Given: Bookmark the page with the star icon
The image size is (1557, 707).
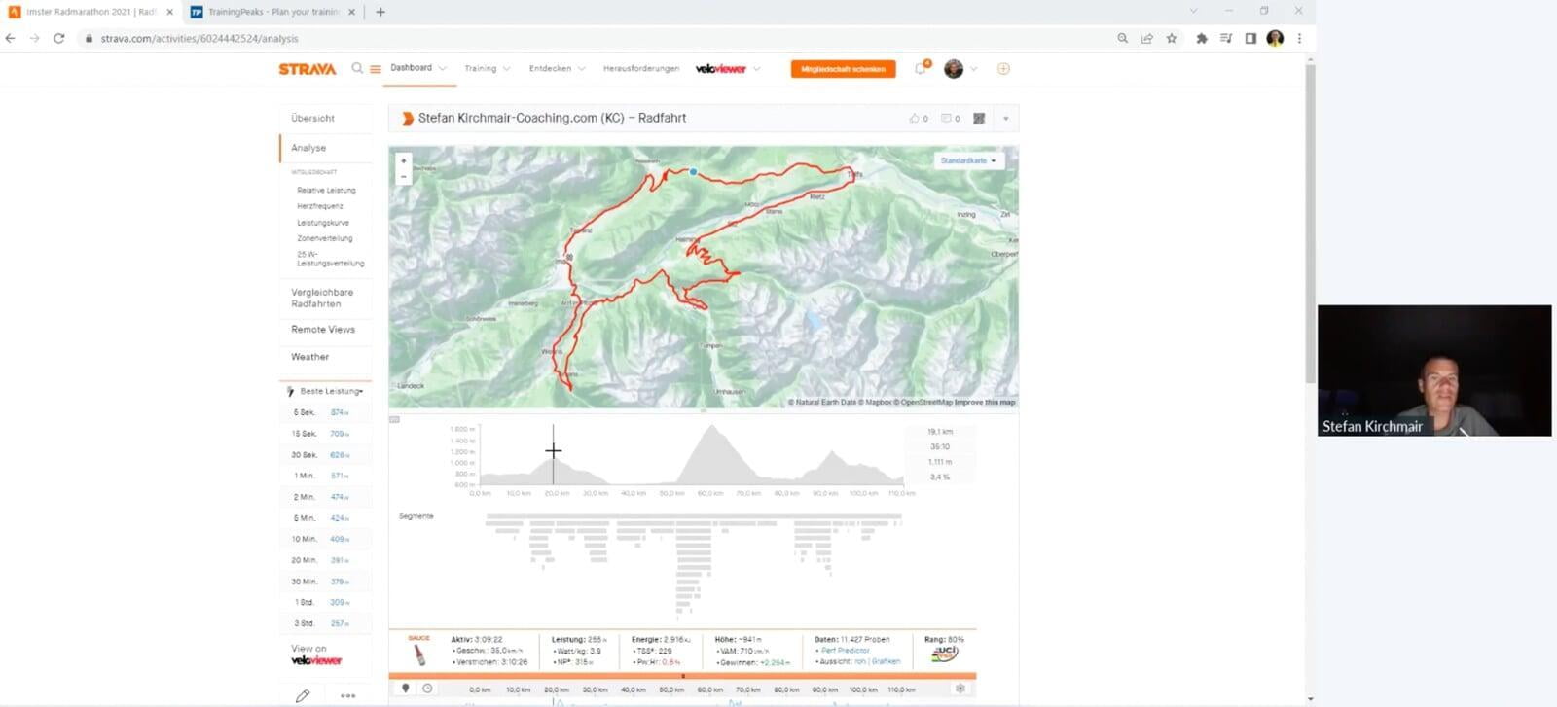Looking at the screenshot, I should pos(1172,38).
